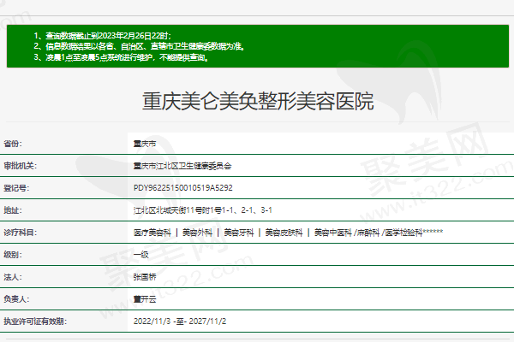Screen dimensions: 514x342
Task: Click legal person name 张国桥
Action: pos(145,277)
